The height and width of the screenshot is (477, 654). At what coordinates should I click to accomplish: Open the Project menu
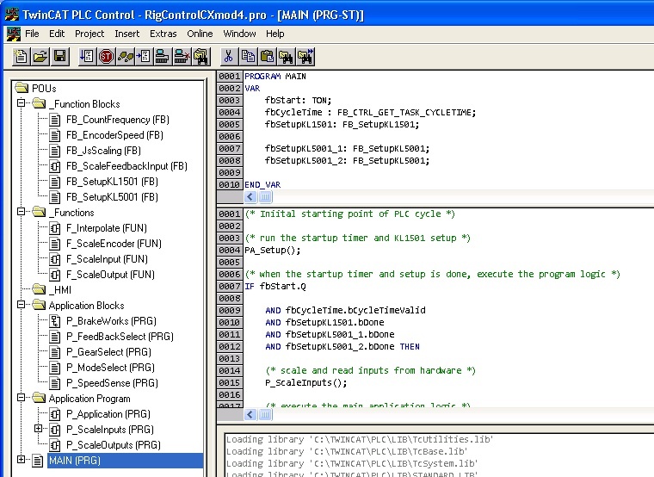[89, 34]
